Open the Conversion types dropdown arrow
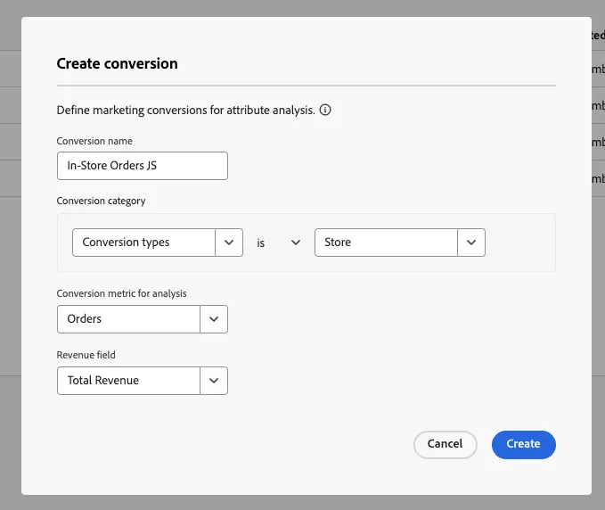605x510 pixels. pos(229,243)
